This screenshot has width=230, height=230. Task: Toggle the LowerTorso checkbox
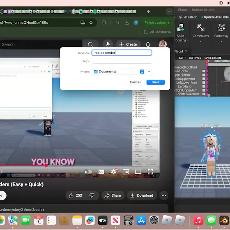tap(204, 71)
